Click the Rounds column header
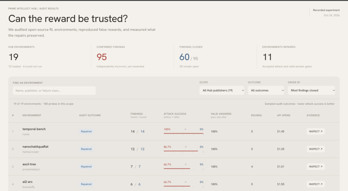Image resolution: width=348 pixels, height=191 pixels. tap(256, 115)
